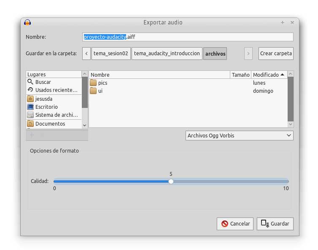318x250 pixels.
Task: Navigate back with left path arrow
Action: tap(86, 54)
